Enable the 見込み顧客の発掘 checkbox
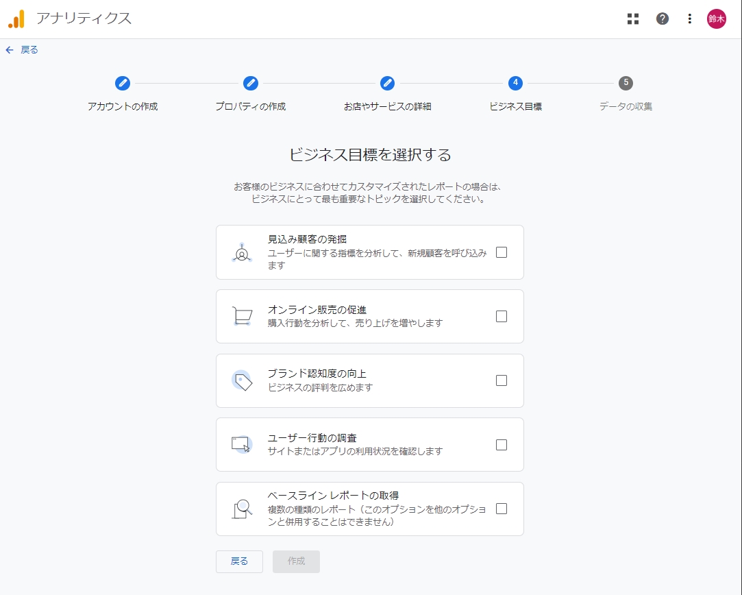This screenshot has width=742, height=595. click(502, 252)
